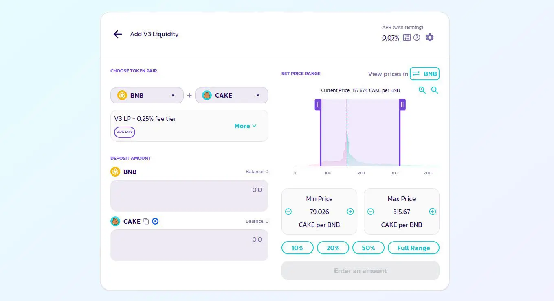
Task: Click the APR help question mark icon
Action: click(417, 37)
